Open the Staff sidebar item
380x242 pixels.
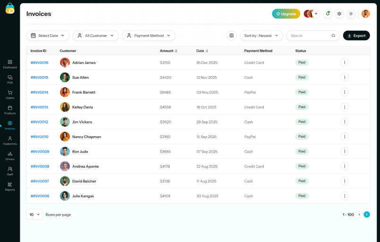[x=10, y=171]
